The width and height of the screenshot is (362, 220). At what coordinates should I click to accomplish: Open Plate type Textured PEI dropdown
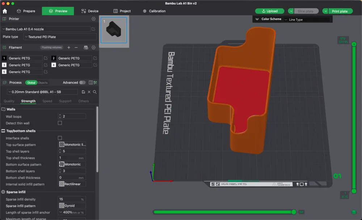coord(60,37)
